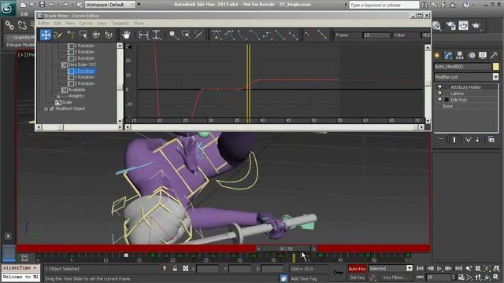The height and width of the screenshot is (283, 504).
Task: Click object color swatch next to Anim_Head002
Action: pos(495,66)
